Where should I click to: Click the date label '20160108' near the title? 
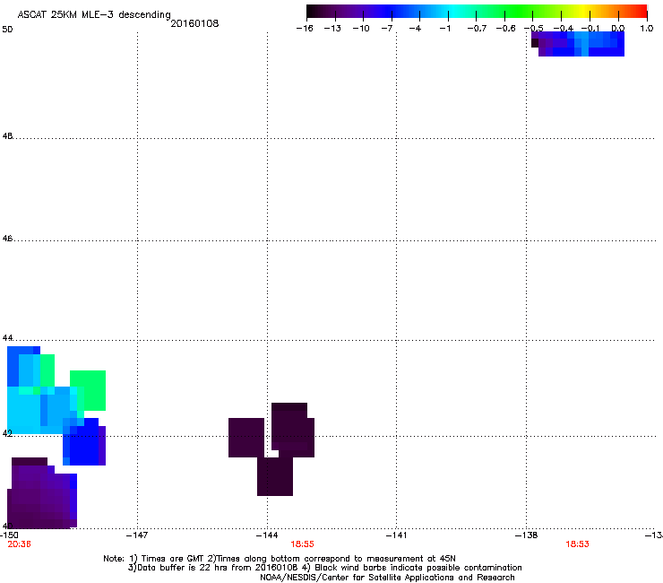point(194,23)
